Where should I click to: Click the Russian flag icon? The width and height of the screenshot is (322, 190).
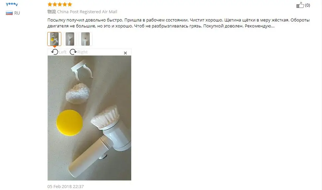9,13
